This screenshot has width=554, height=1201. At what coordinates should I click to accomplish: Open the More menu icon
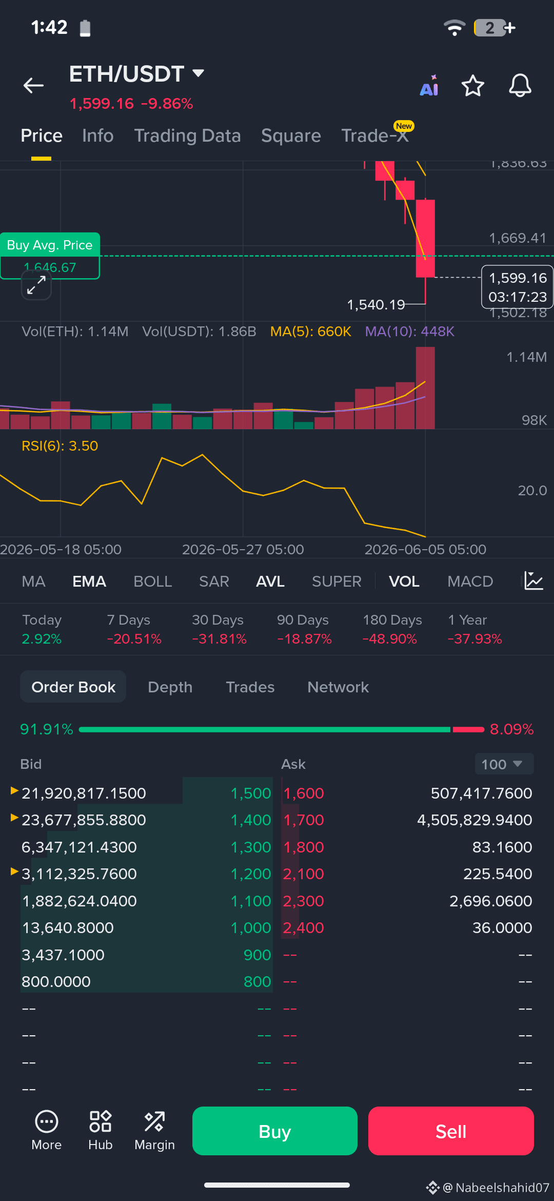(47, 1131)
